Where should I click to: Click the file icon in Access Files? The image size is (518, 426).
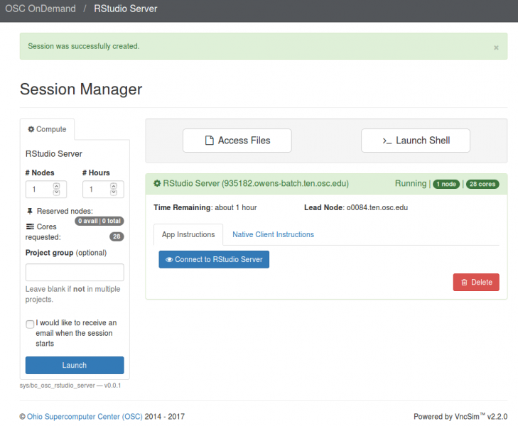(x=210, y=141)
